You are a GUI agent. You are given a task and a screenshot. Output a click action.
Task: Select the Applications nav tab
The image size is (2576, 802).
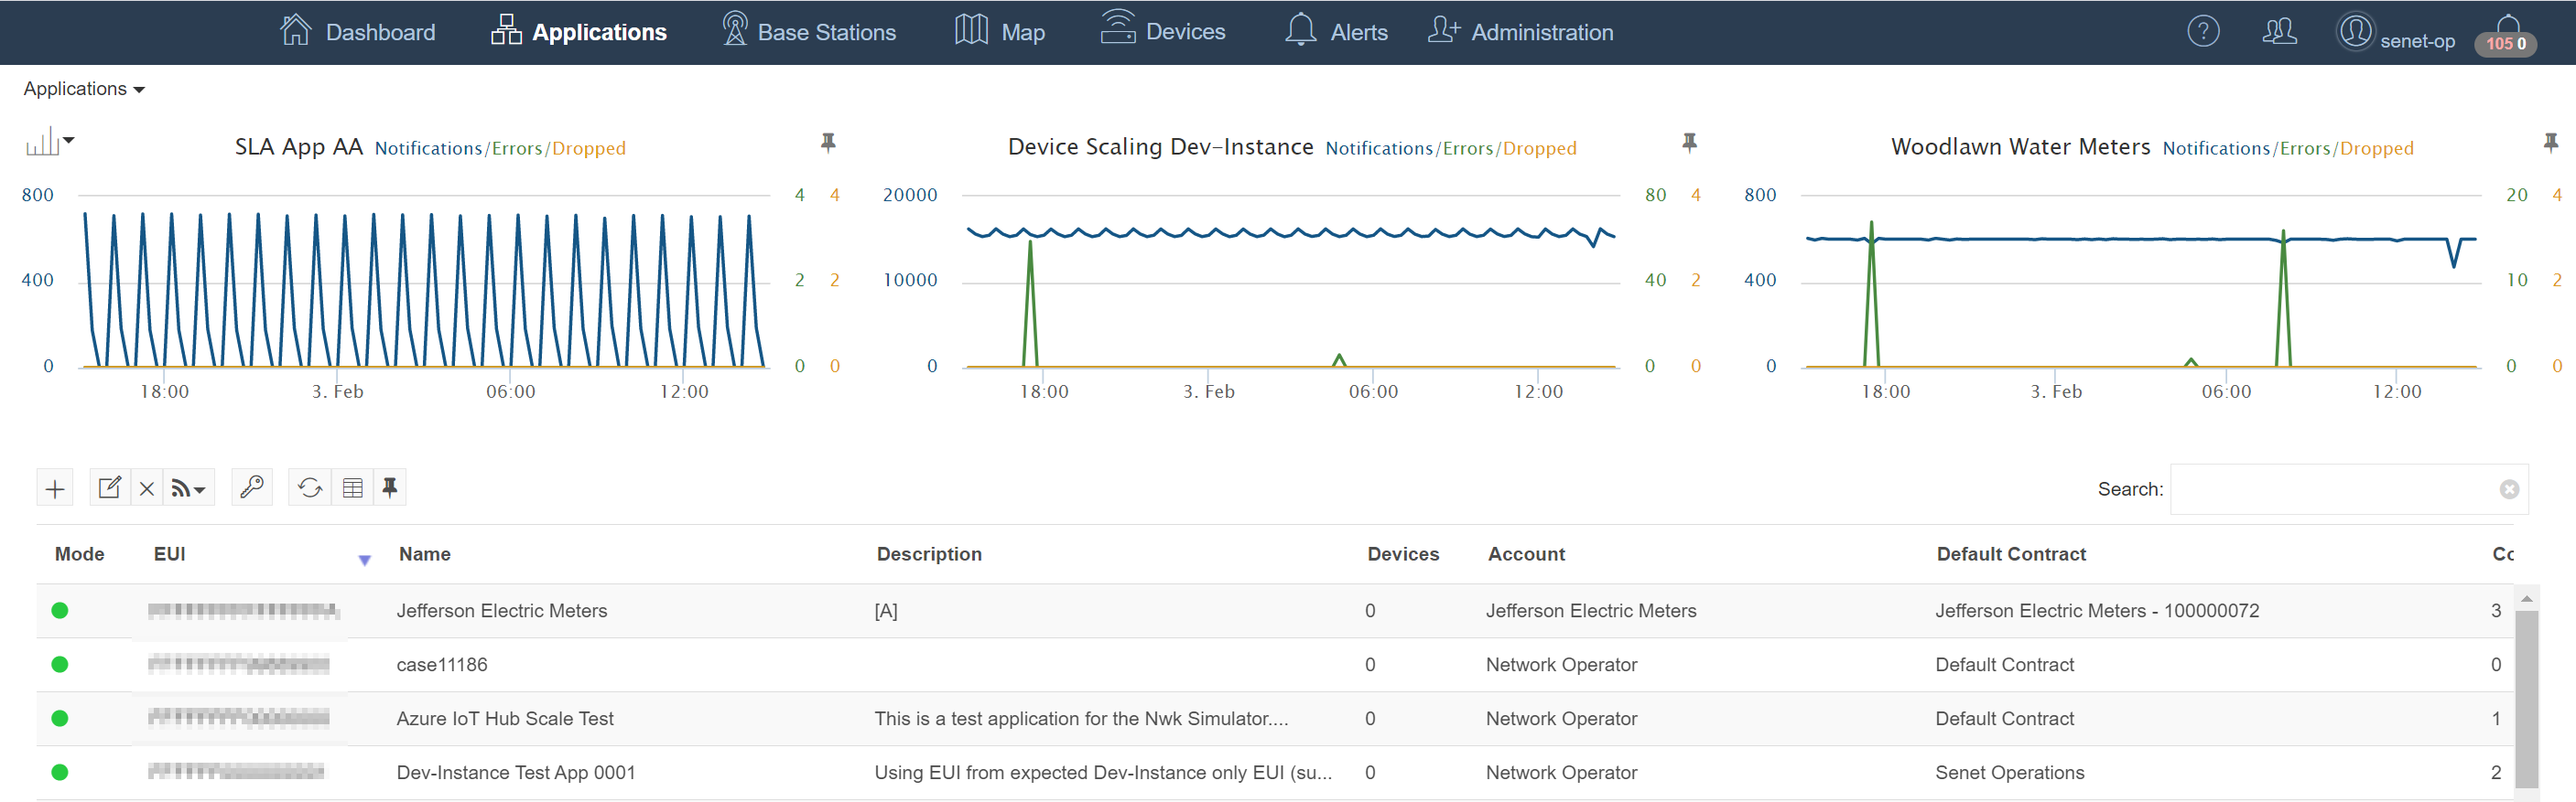(578, 31)
